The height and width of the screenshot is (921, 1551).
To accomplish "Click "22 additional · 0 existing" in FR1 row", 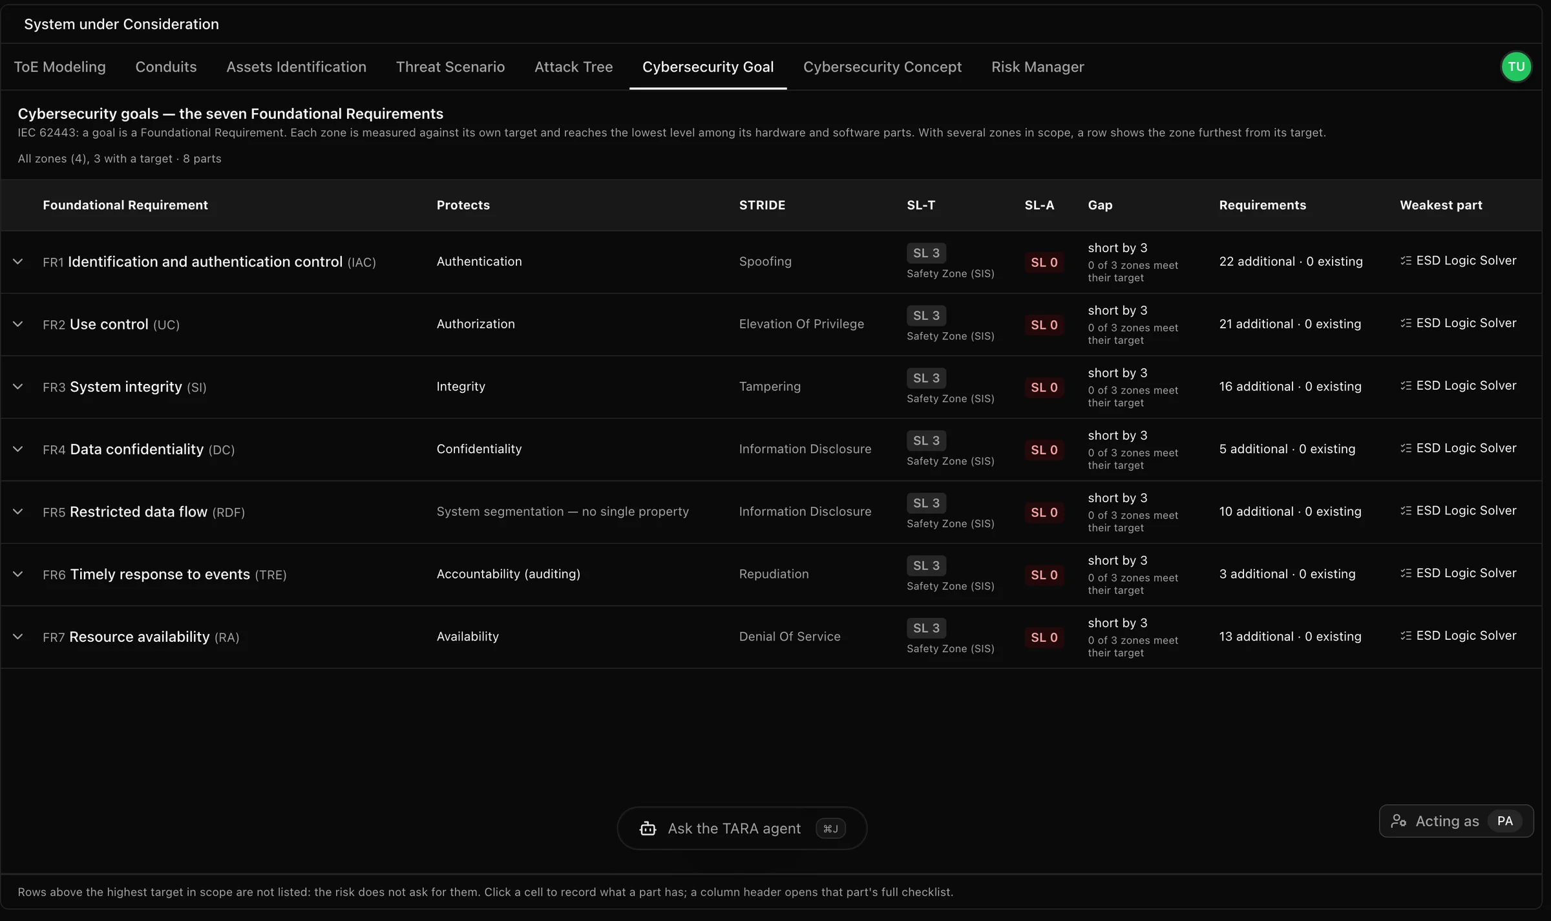I will click(x=1291, y=261).
